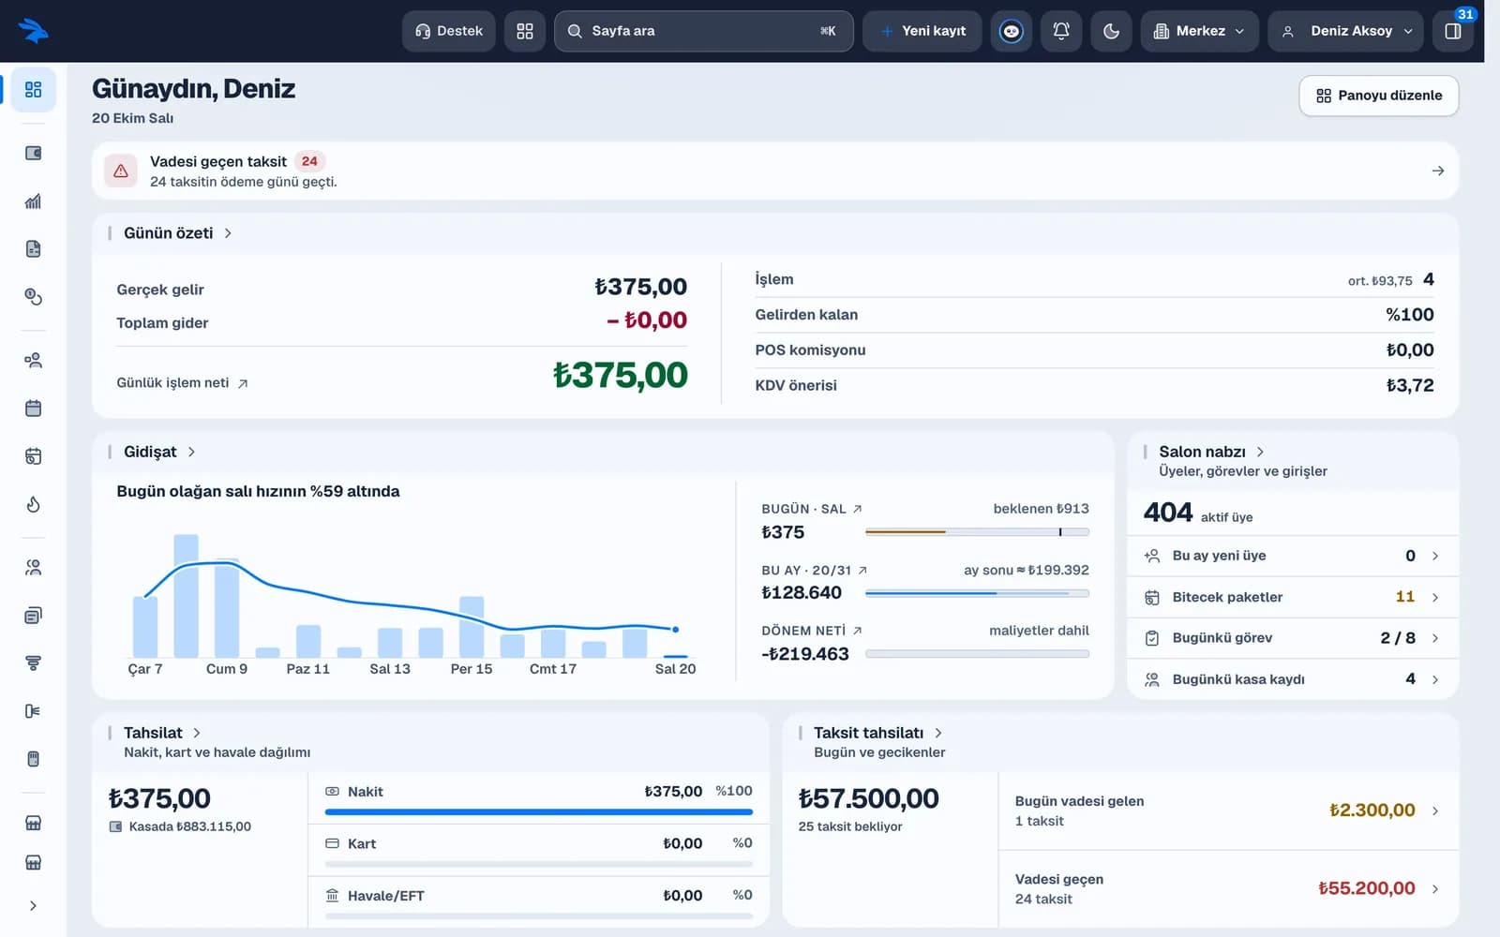Open the plain calendar sidebar icon

(33, 409)
